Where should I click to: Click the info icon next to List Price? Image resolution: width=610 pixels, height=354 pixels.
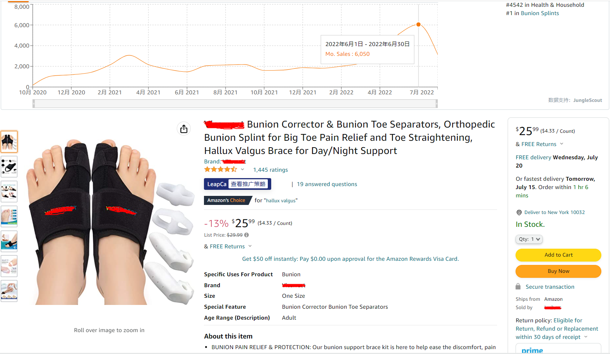point(247,235)
